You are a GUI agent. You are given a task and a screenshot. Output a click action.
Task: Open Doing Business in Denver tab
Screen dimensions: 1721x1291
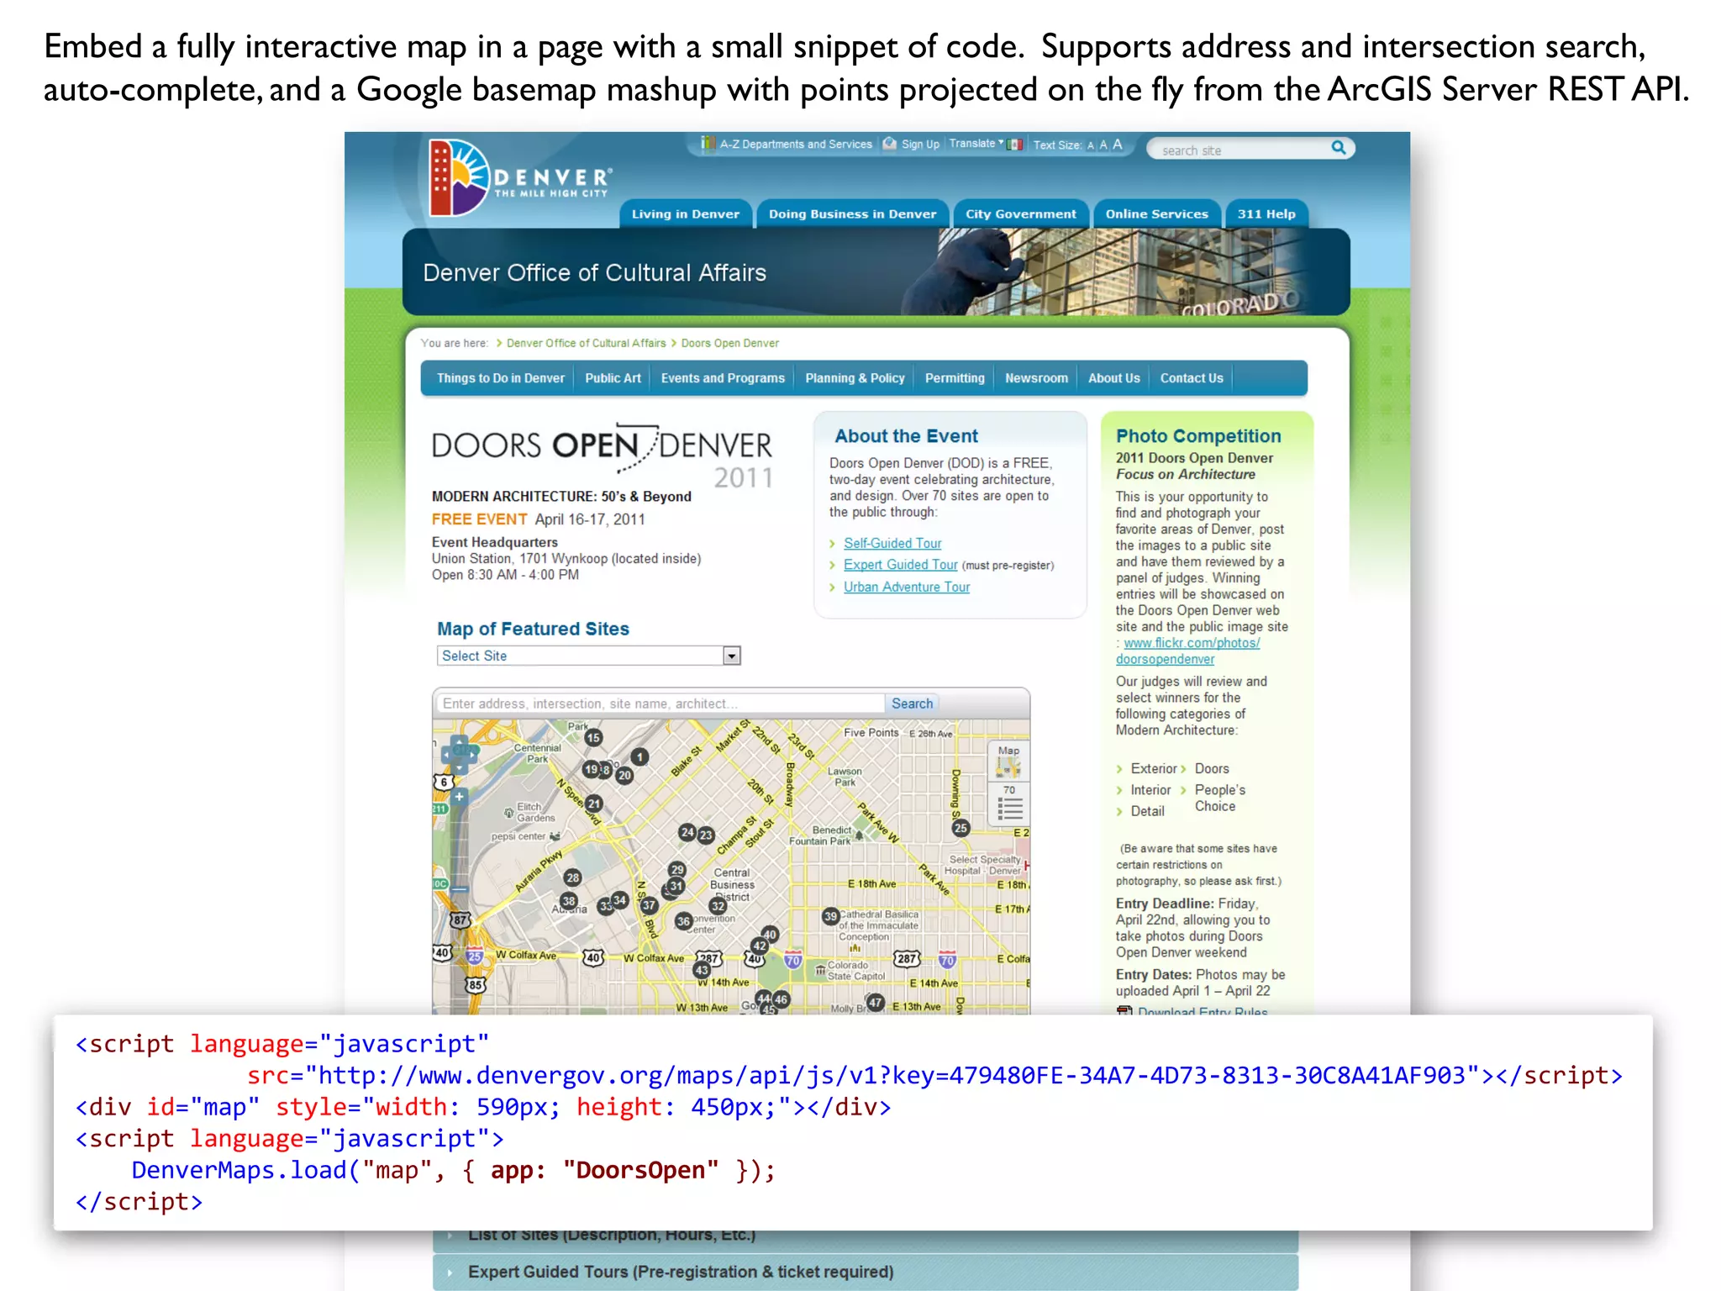pos(852,214)
